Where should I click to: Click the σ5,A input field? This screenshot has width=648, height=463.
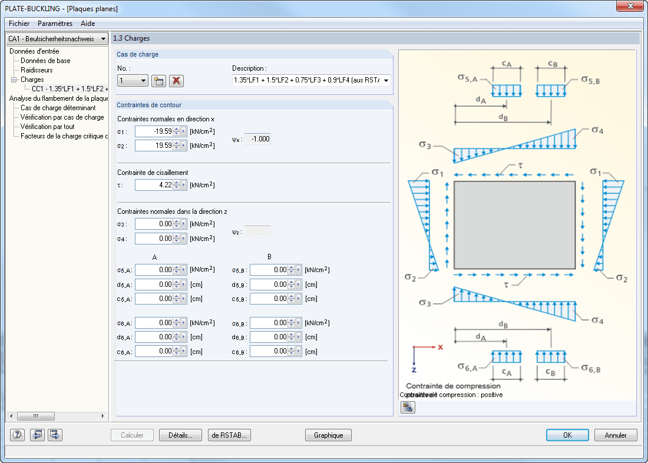point(154,270)
